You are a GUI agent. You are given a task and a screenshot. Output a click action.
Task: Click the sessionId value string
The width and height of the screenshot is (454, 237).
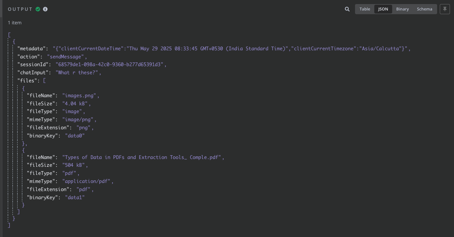111,64
